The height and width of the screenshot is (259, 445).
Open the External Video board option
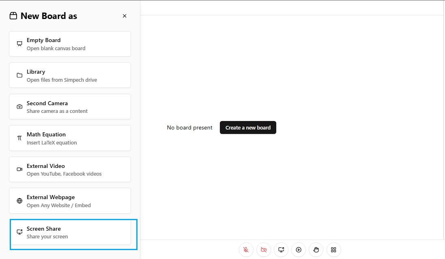70,170
